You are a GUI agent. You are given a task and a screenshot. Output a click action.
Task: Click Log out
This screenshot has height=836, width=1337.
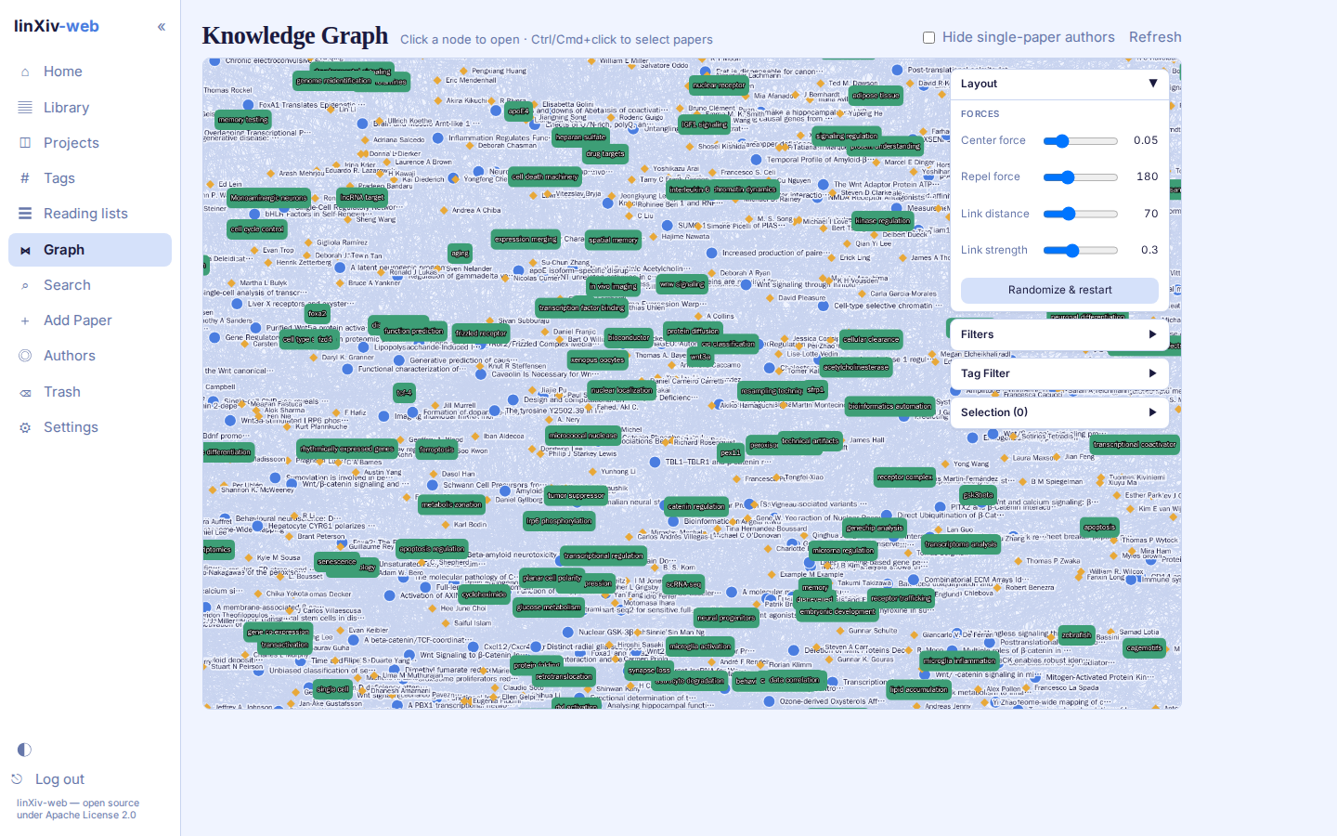point(59,779)
